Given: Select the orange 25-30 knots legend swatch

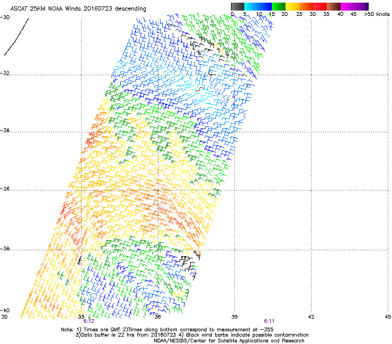Looking at the screenshot, I should [306, 6].
